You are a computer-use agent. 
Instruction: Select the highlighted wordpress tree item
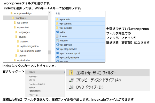pyautogui.click(x=26, y=18)
